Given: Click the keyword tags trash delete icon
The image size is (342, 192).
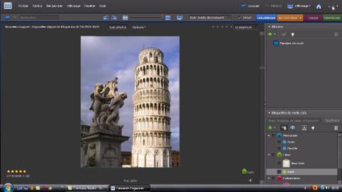Looking at the screenshot, I should click(x=336, y=128).
